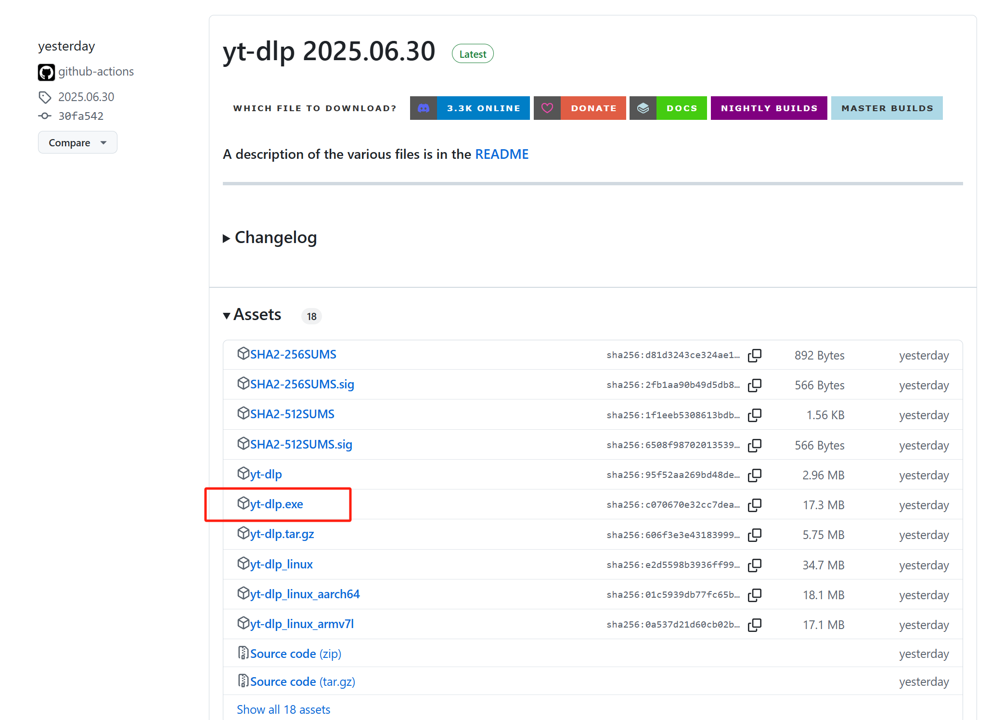Image resolution: width=991 pixels, height=720 pixels.
Task: Open the Compare dropdown
Action: [x=77, y=142]
